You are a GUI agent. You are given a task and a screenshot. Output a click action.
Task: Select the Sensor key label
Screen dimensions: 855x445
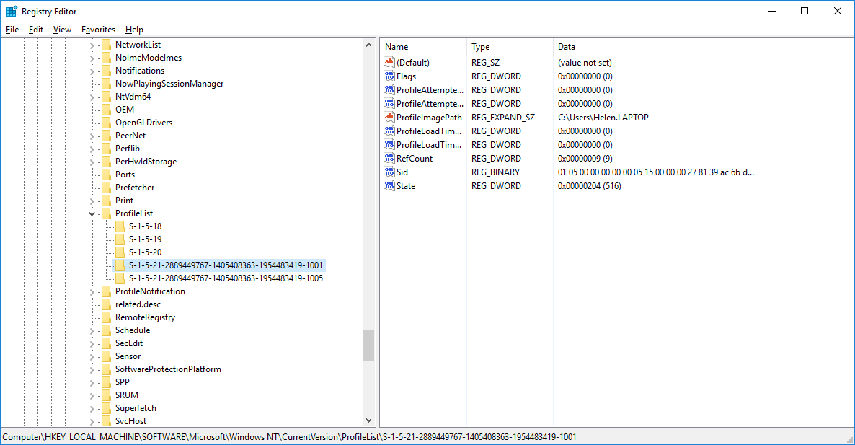coord(128,356)
